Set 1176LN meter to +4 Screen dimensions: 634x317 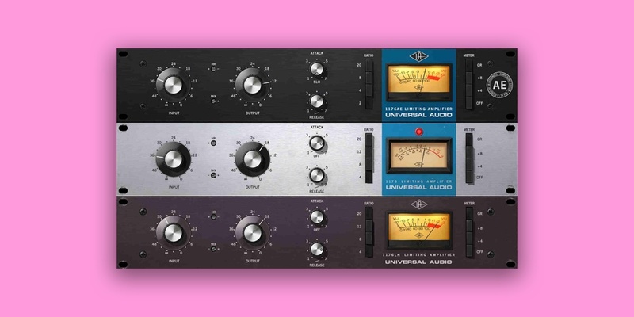tap(469, 239)
